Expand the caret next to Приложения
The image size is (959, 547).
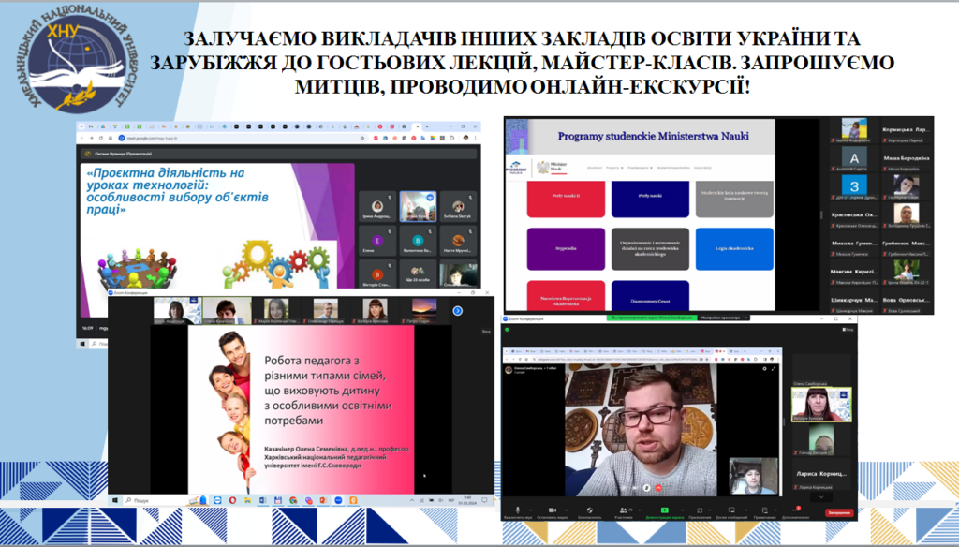point(712,509)
